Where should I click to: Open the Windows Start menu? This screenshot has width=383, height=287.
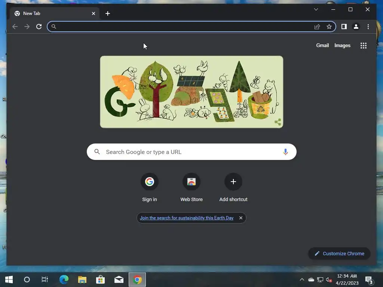(9, 280)
